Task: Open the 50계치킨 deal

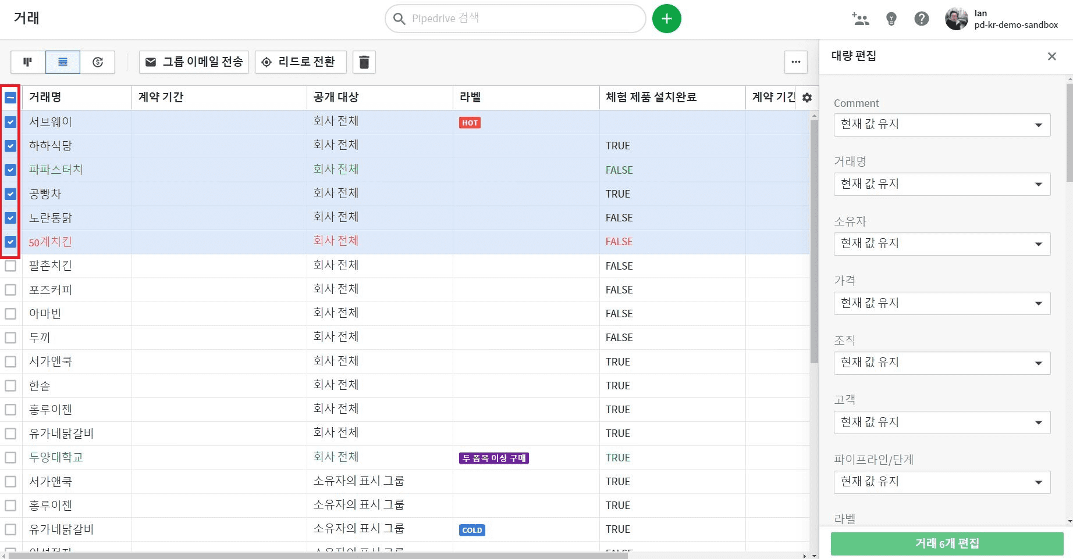Action: click(51, 242)
